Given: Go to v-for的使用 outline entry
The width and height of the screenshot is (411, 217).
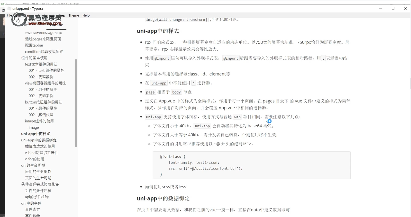Looking at the screenshot, I should click(x=35, y=159).
